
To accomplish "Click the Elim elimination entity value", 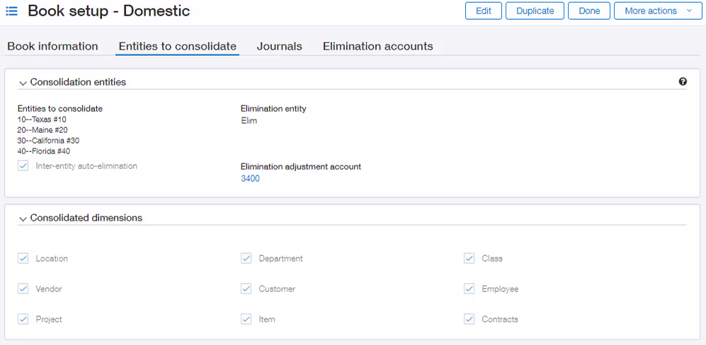I will [249, 121].
